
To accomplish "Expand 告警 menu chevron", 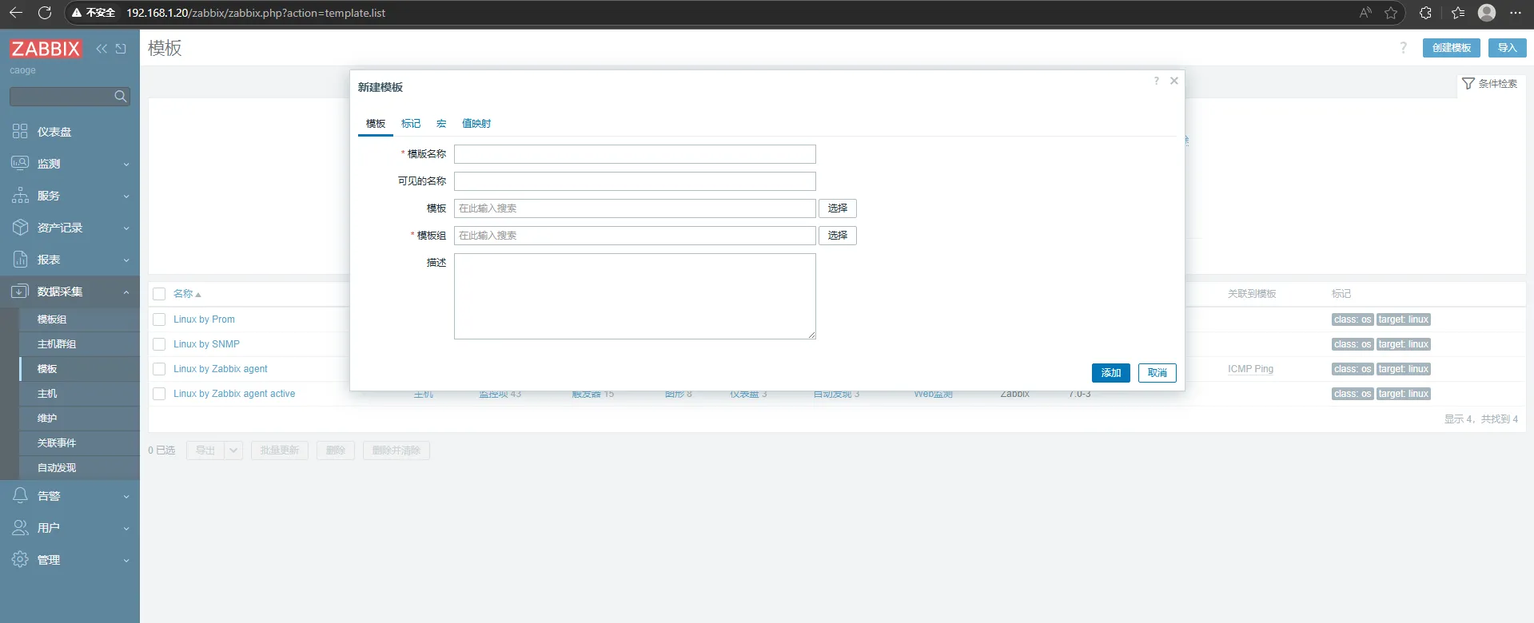I will 126,497.
